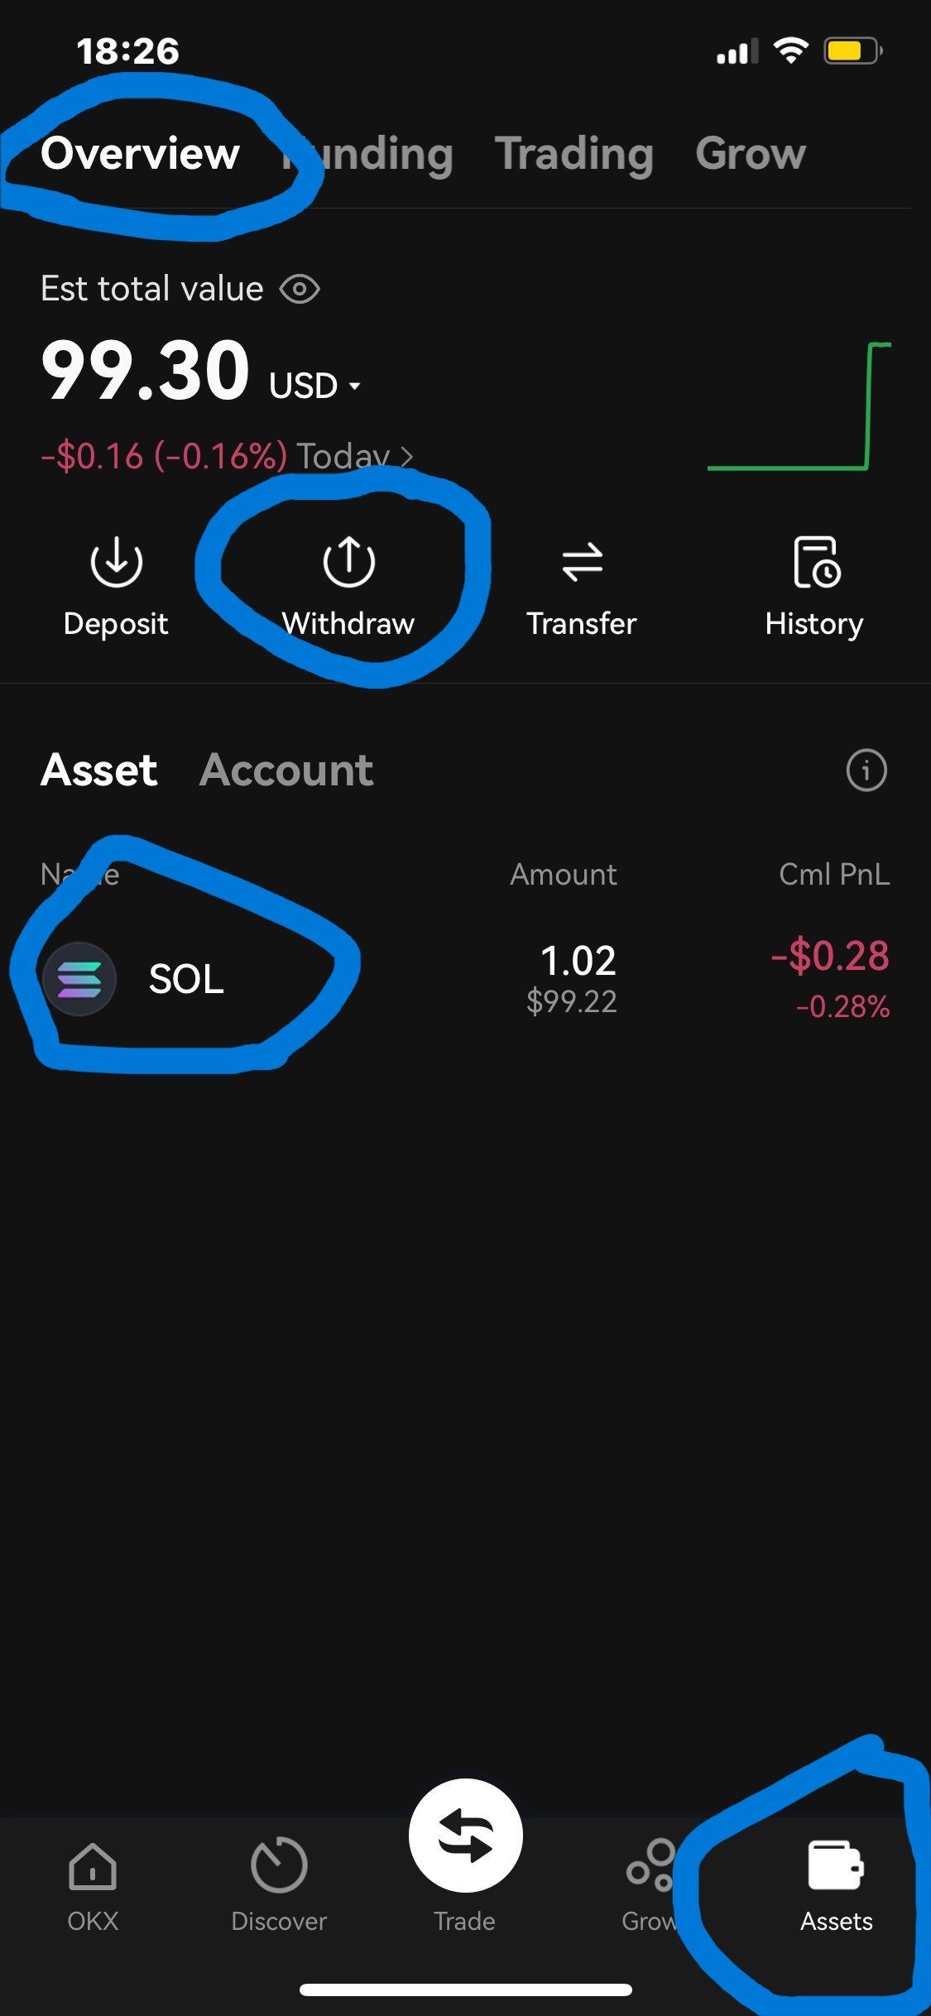Select the Overview tab
The width and height of the screenshot is (931, 2016).
(141, 154)
